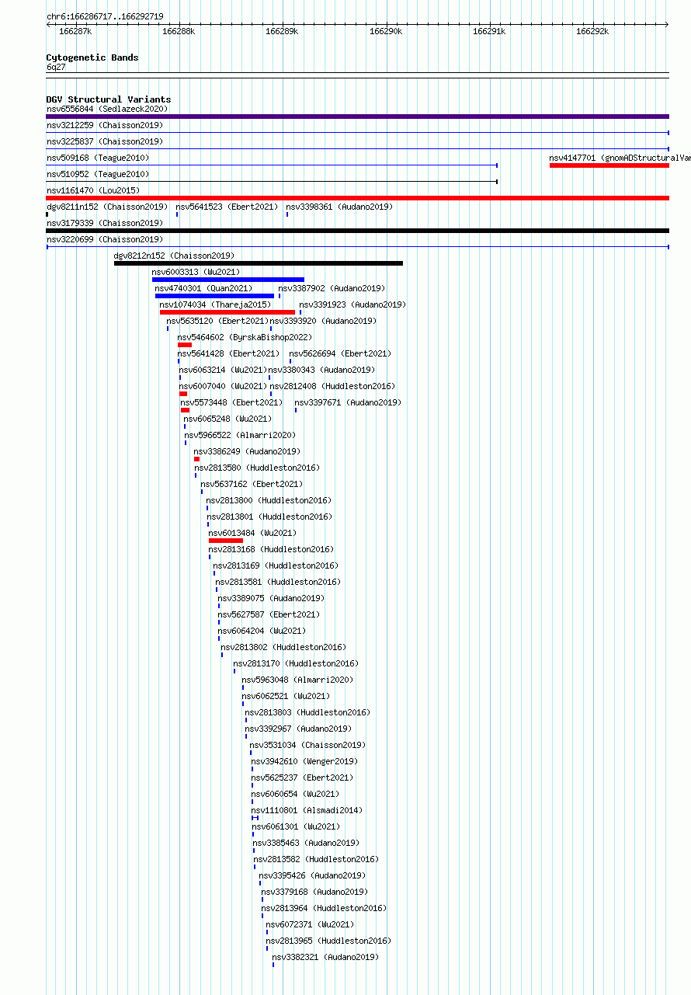Viewport: 691px width, 995px height.
Task: Click nsv5641523 (Ebert2021) label
Action: (227, 207)
